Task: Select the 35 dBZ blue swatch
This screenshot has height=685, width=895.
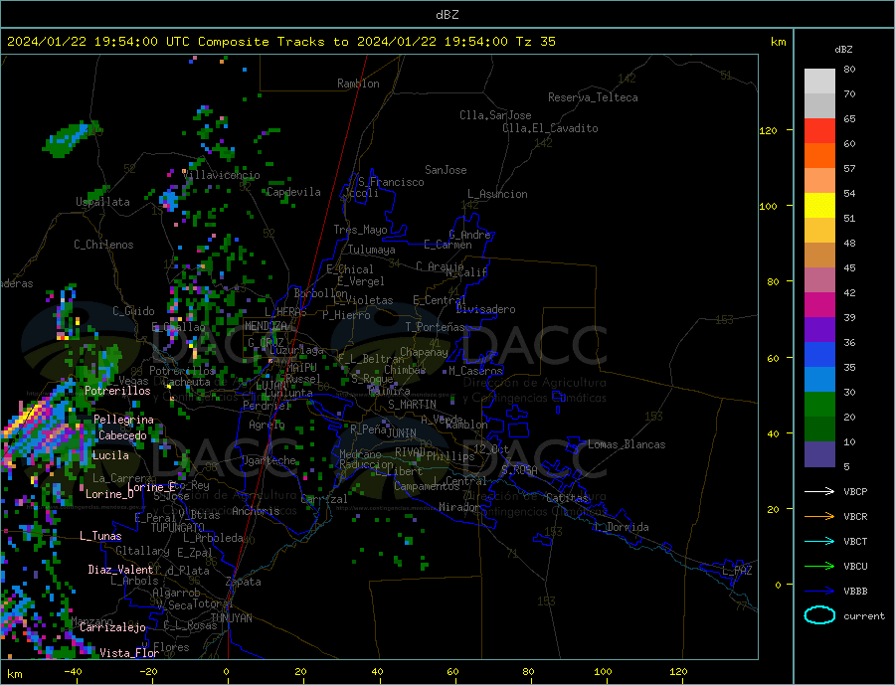Action: pyautogui.click(x=819, y=355)
